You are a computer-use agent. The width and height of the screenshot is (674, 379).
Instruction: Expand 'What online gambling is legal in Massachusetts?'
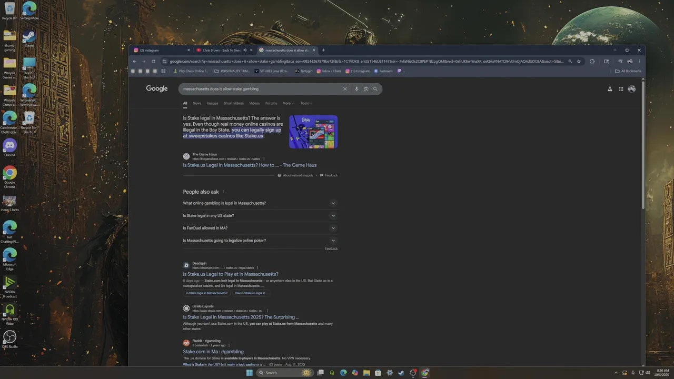pos(260,203)
